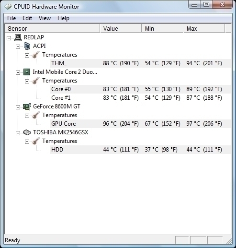Collapse Temperatures under GeForce 8600M GT

click(27, 116)
